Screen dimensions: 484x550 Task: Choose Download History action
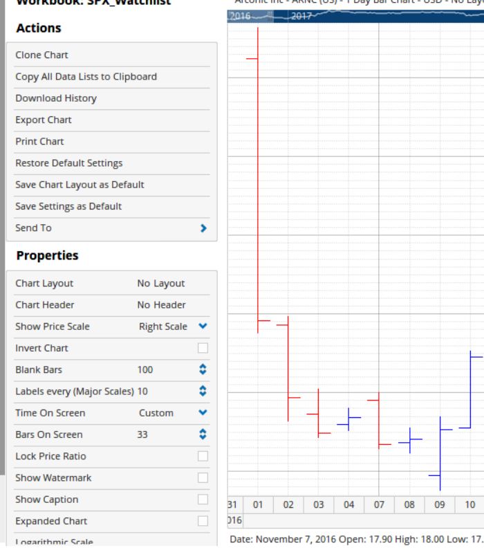coord(111,98)
